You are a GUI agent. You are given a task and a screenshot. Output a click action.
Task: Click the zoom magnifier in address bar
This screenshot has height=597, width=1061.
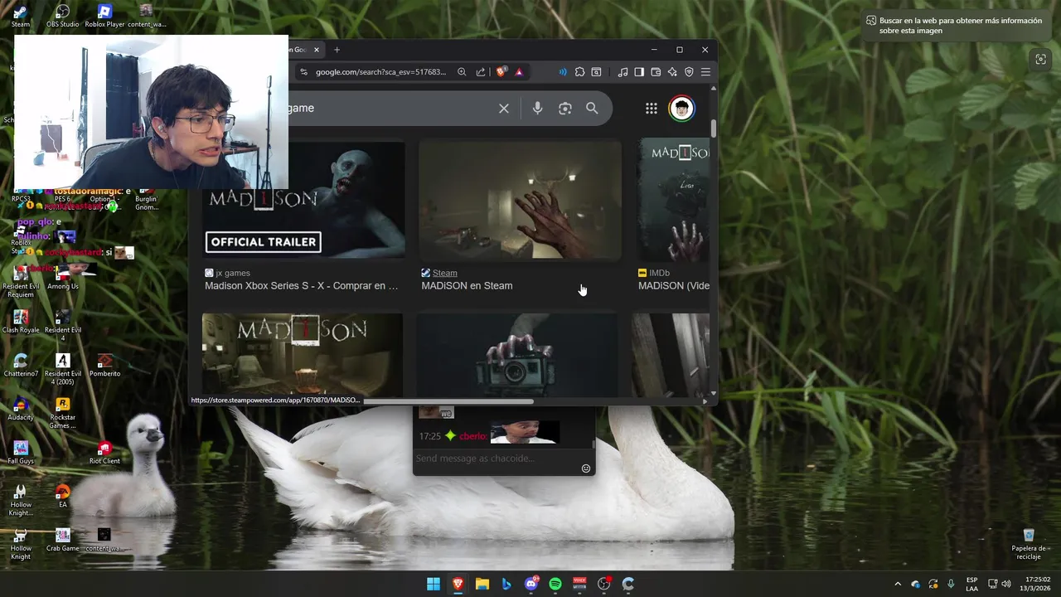point(463,72)
